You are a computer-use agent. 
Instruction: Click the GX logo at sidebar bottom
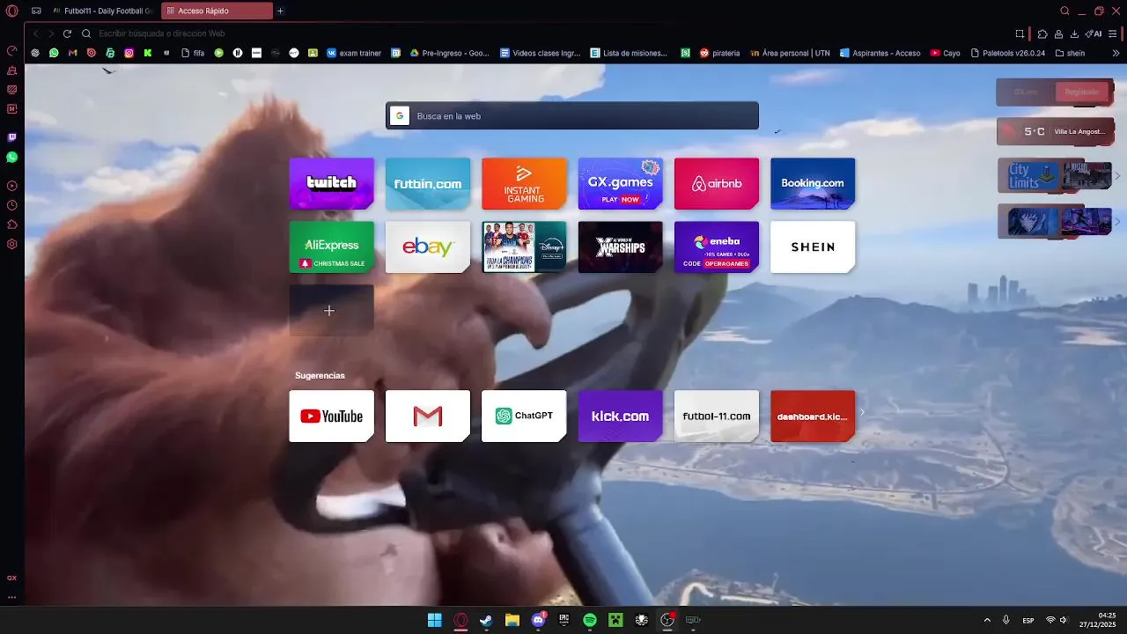11,578
